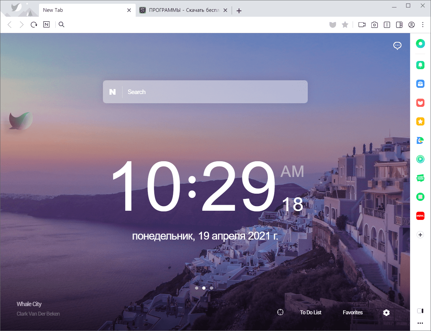
Task: Reload the page with the refresh icon
Action: tap(34, 25)
